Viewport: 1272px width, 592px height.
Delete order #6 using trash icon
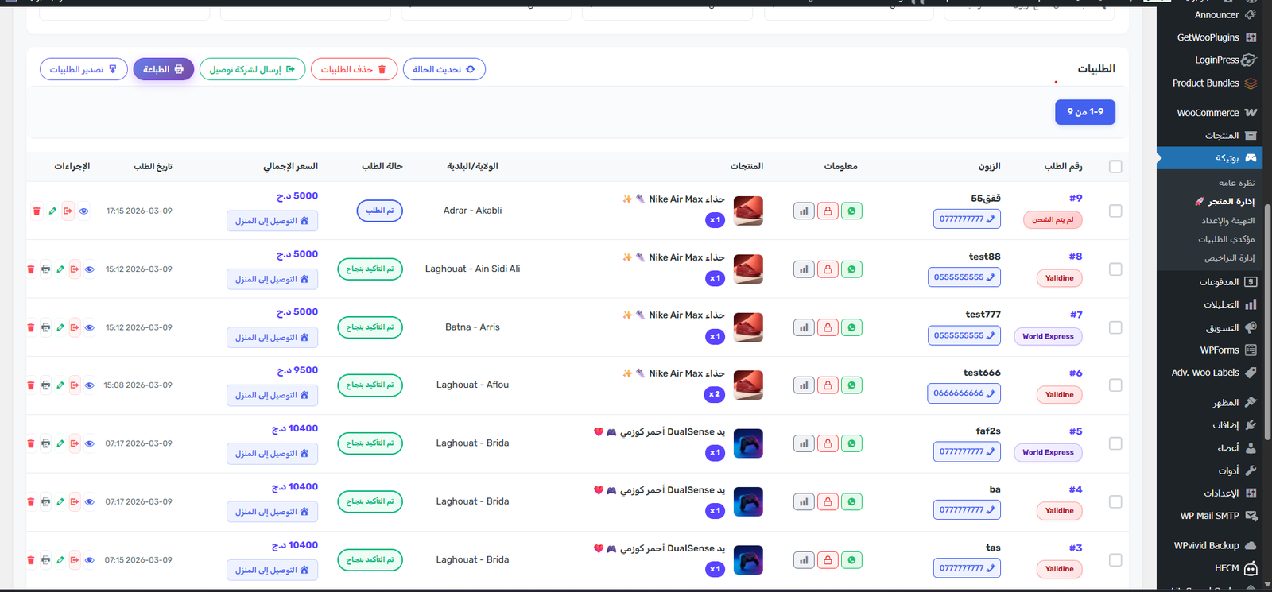[31, 385]
